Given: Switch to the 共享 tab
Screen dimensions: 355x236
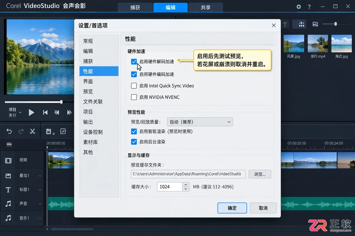Looking at the screenshot, I should [x=206, y=7].
